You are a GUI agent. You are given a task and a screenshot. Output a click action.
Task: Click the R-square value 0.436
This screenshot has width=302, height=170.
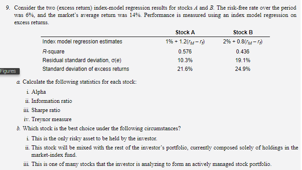click(243, 52)
